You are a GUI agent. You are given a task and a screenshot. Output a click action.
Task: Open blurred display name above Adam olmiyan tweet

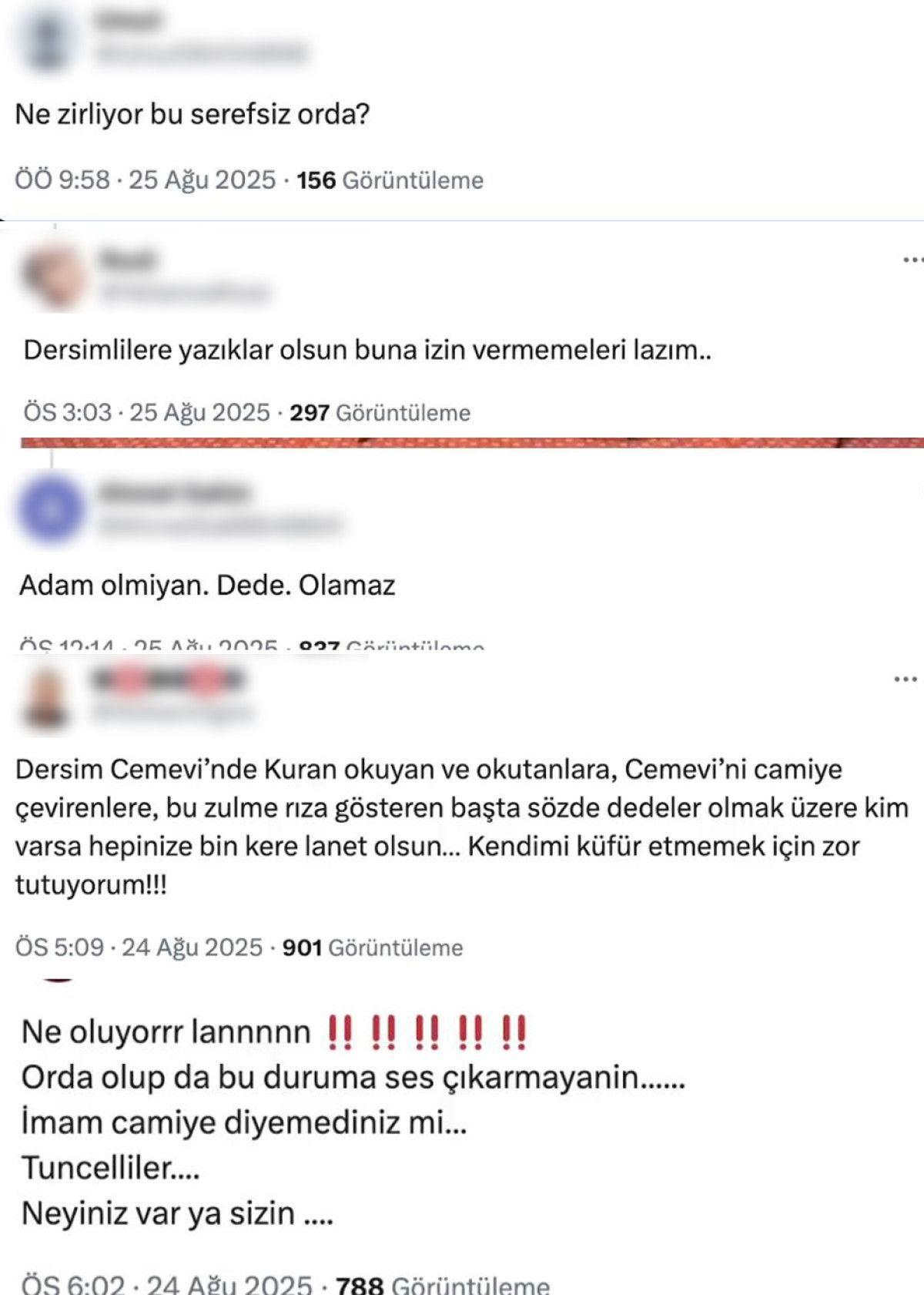[x=174, y=491]
